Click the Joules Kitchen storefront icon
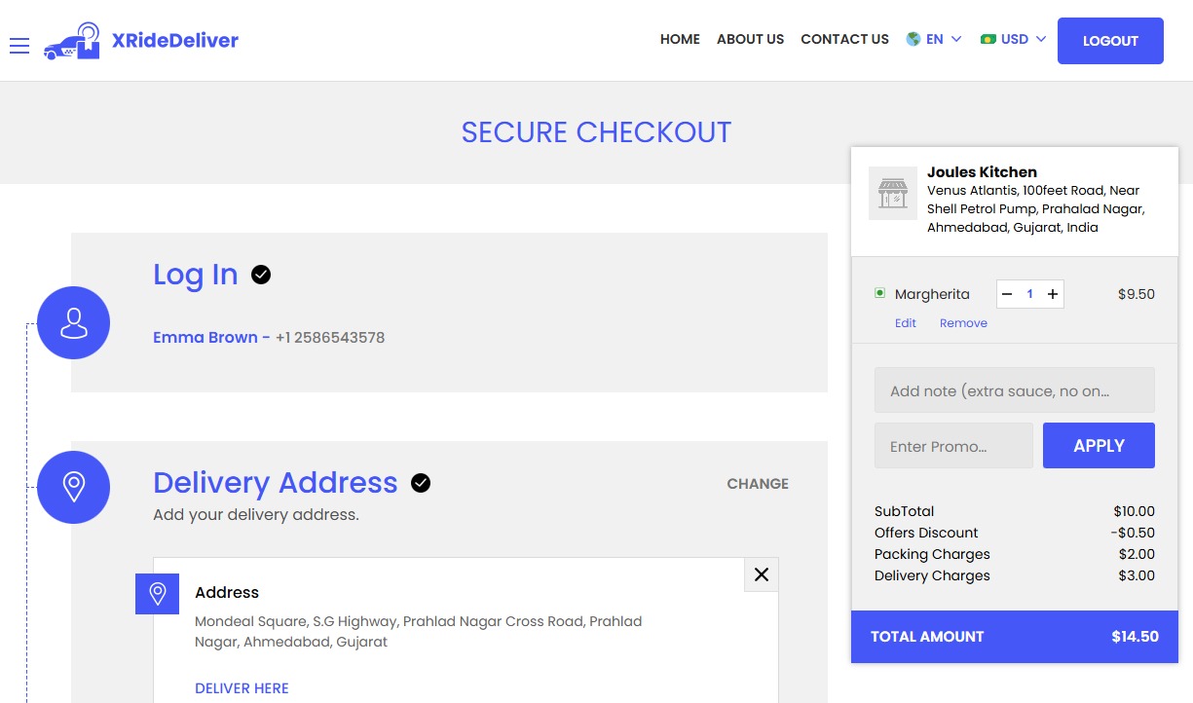 (892, 193)
